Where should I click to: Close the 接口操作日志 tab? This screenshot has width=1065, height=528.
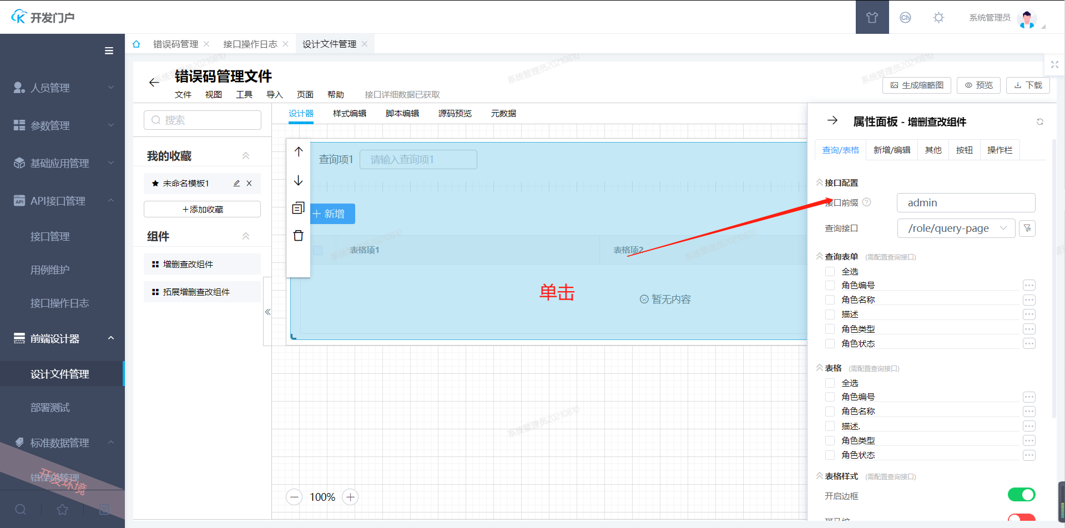click(285, 44)
